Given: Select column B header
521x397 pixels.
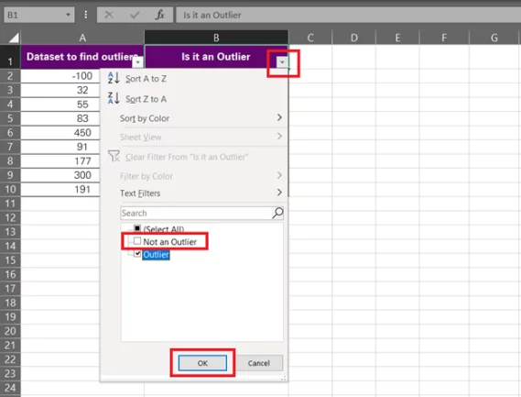Looking at the screenshot, I should [216, 38].
